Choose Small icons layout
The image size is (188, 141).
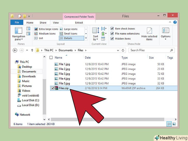tap(68, 34)
